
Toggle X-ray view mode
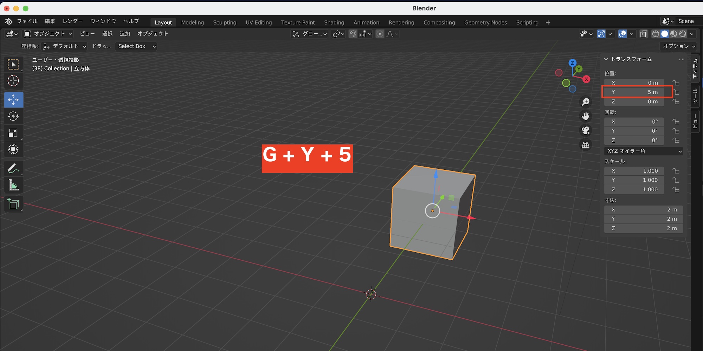[644, 34]
